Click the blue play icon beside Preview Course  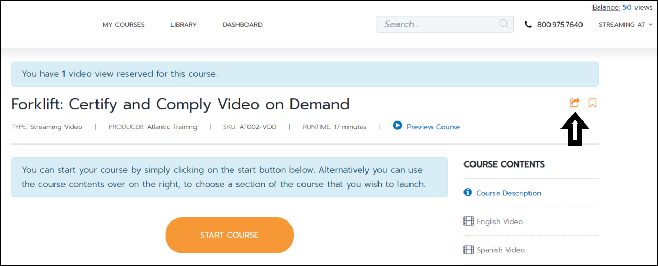[397, 126]
